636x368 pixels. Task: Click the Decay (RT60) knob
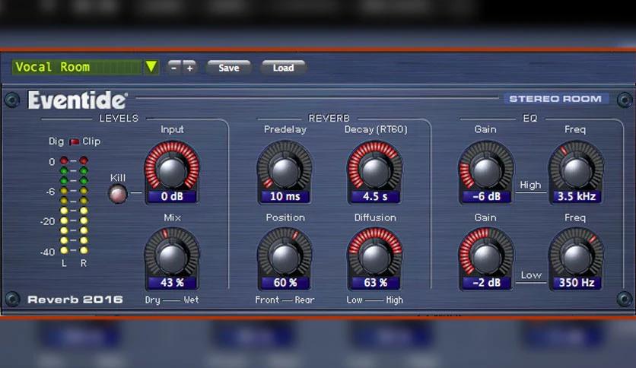[375, 171]
